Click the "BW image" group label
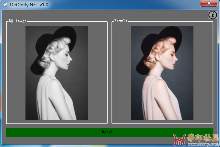Image resolution: width=220 pixels, height=147 pixels. (x=18, y=21)
